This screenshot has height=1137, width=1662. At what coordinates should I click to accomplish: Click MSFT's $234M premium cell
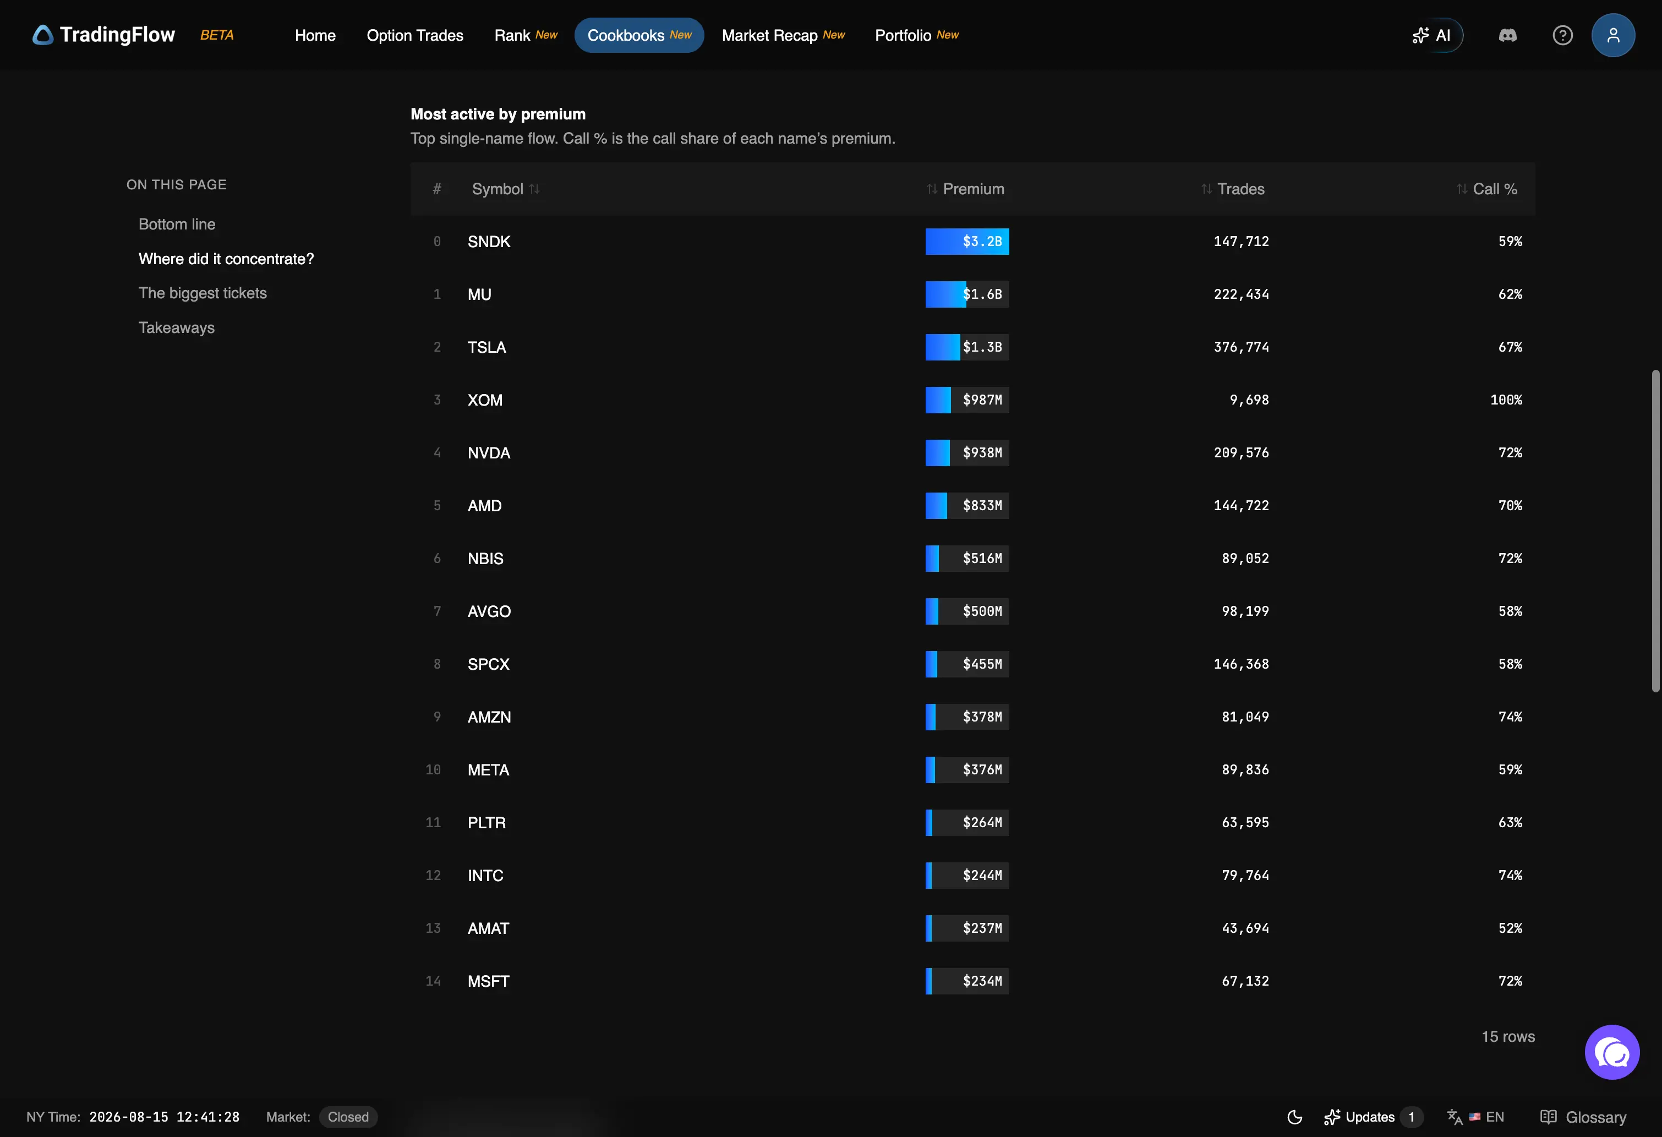pyautogui.click(x=967, y=981)
